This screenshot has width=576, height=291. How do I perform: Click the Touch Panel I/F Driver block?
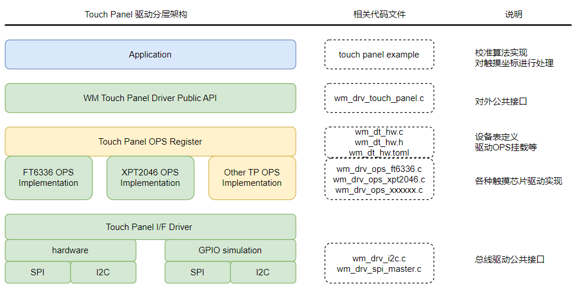(x=150, y=227)
